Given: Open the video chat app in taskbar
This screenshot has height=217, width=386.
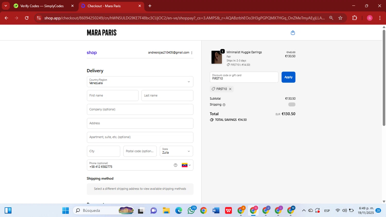Looking at the screenshot, I should [x=154, y=211].
